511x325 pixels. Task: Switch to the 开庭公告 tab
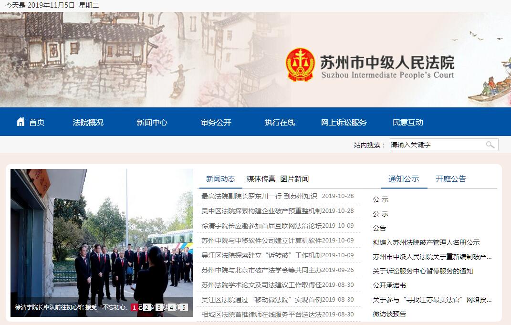tap(451, 178)
